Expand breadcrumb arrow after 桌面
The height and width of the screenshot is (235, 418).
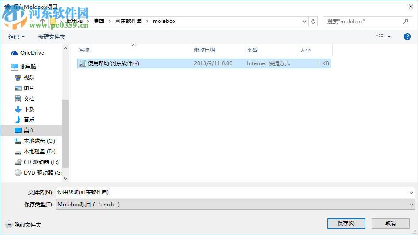click(109, 21)
